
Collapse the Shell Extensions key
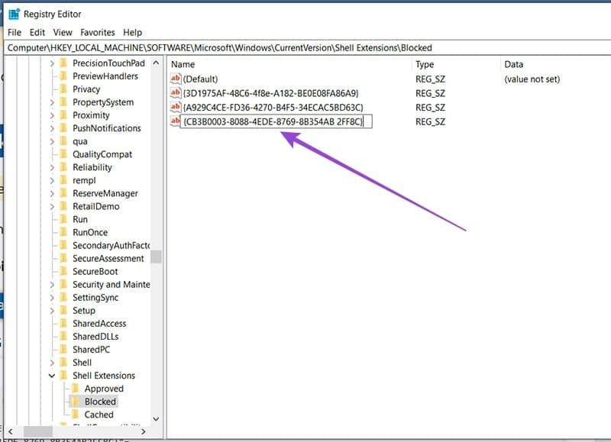[52, 376]
